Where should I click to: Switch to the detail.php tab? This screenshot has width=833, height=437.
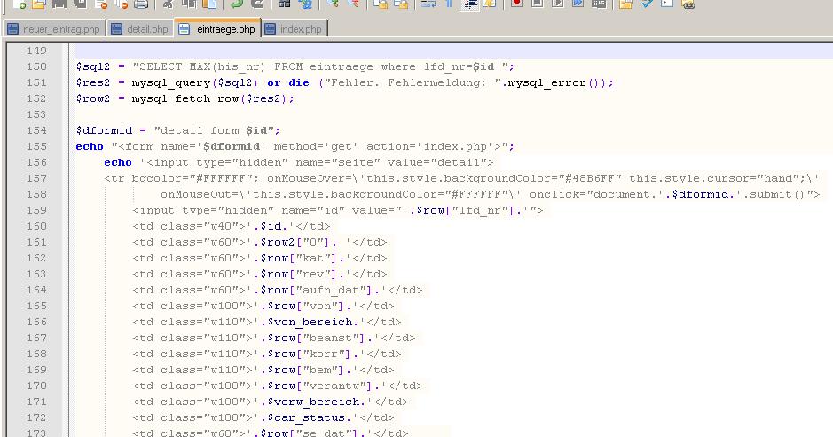tap(140, 29)
